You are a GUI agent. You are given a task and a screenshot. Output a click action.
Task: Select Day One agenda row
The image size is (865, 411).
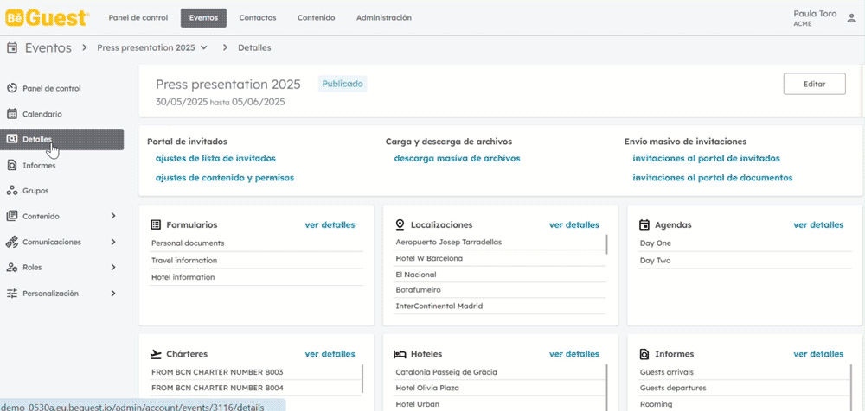[x=745, y=243]
